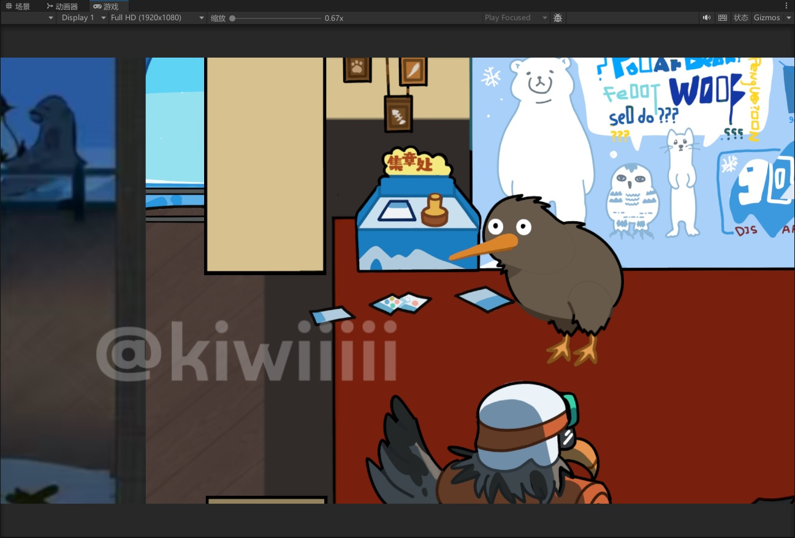
Task: Toggle the frame debugger bug icon
Action: point(558,18)
